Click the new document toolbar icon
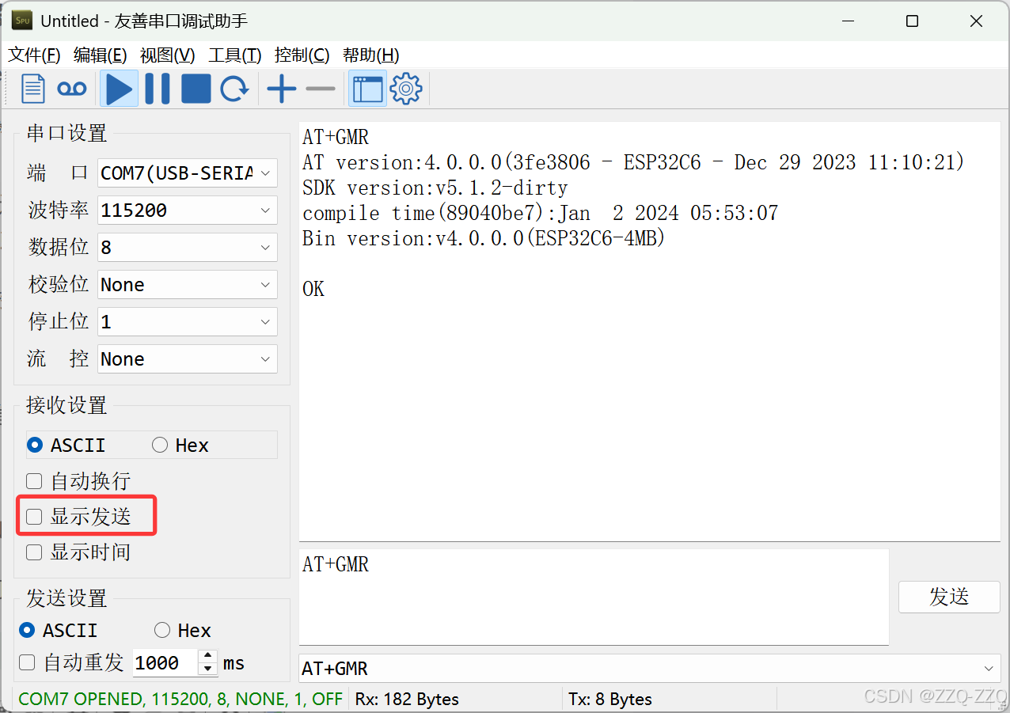The width and height of the screenshot is (1010, 713). pos(32,89)
